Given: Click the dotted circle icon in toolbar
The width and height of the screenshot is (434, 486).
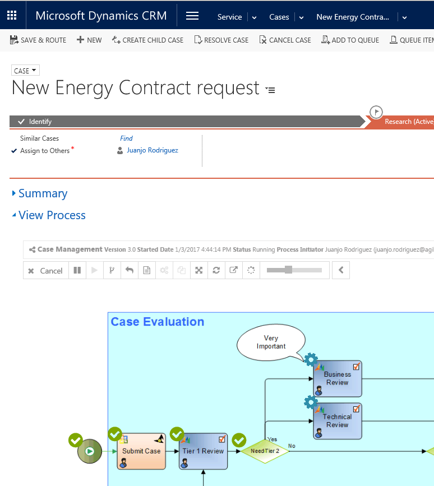Looking at the screenshot, I should pyautogui.click(x=251, y=270).
